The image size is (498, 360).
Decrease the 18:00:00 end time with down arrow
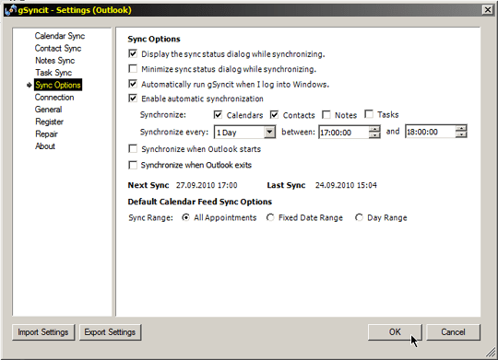[461, 134]
